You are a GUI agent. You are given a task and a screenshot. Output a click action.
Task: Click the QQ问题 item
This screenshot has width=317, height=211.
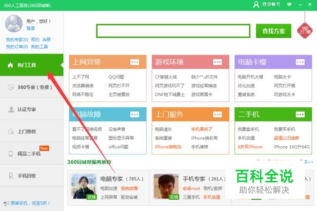[116, 77]
